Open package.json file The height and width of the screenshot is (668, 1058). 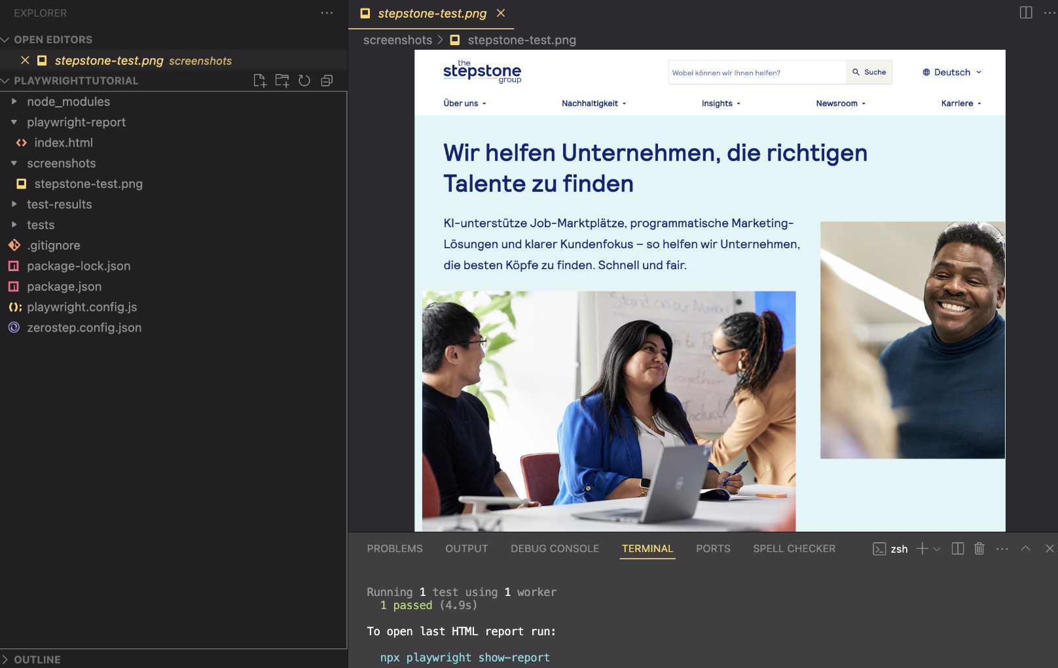pos(173,286)
